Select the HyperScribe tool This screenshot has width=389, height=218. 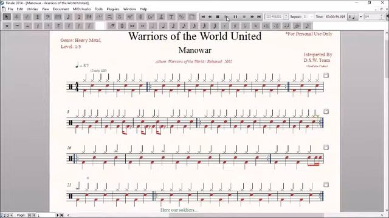click(x=89, y=17)
